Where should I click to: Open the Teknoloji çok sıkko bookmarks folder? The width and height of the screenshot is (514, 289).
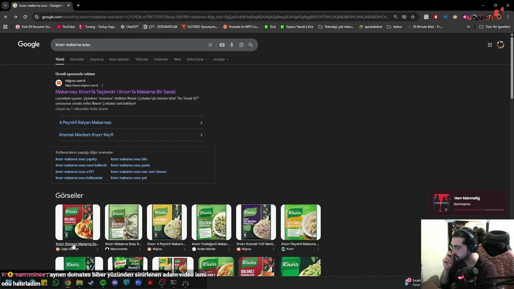point(336,27)
